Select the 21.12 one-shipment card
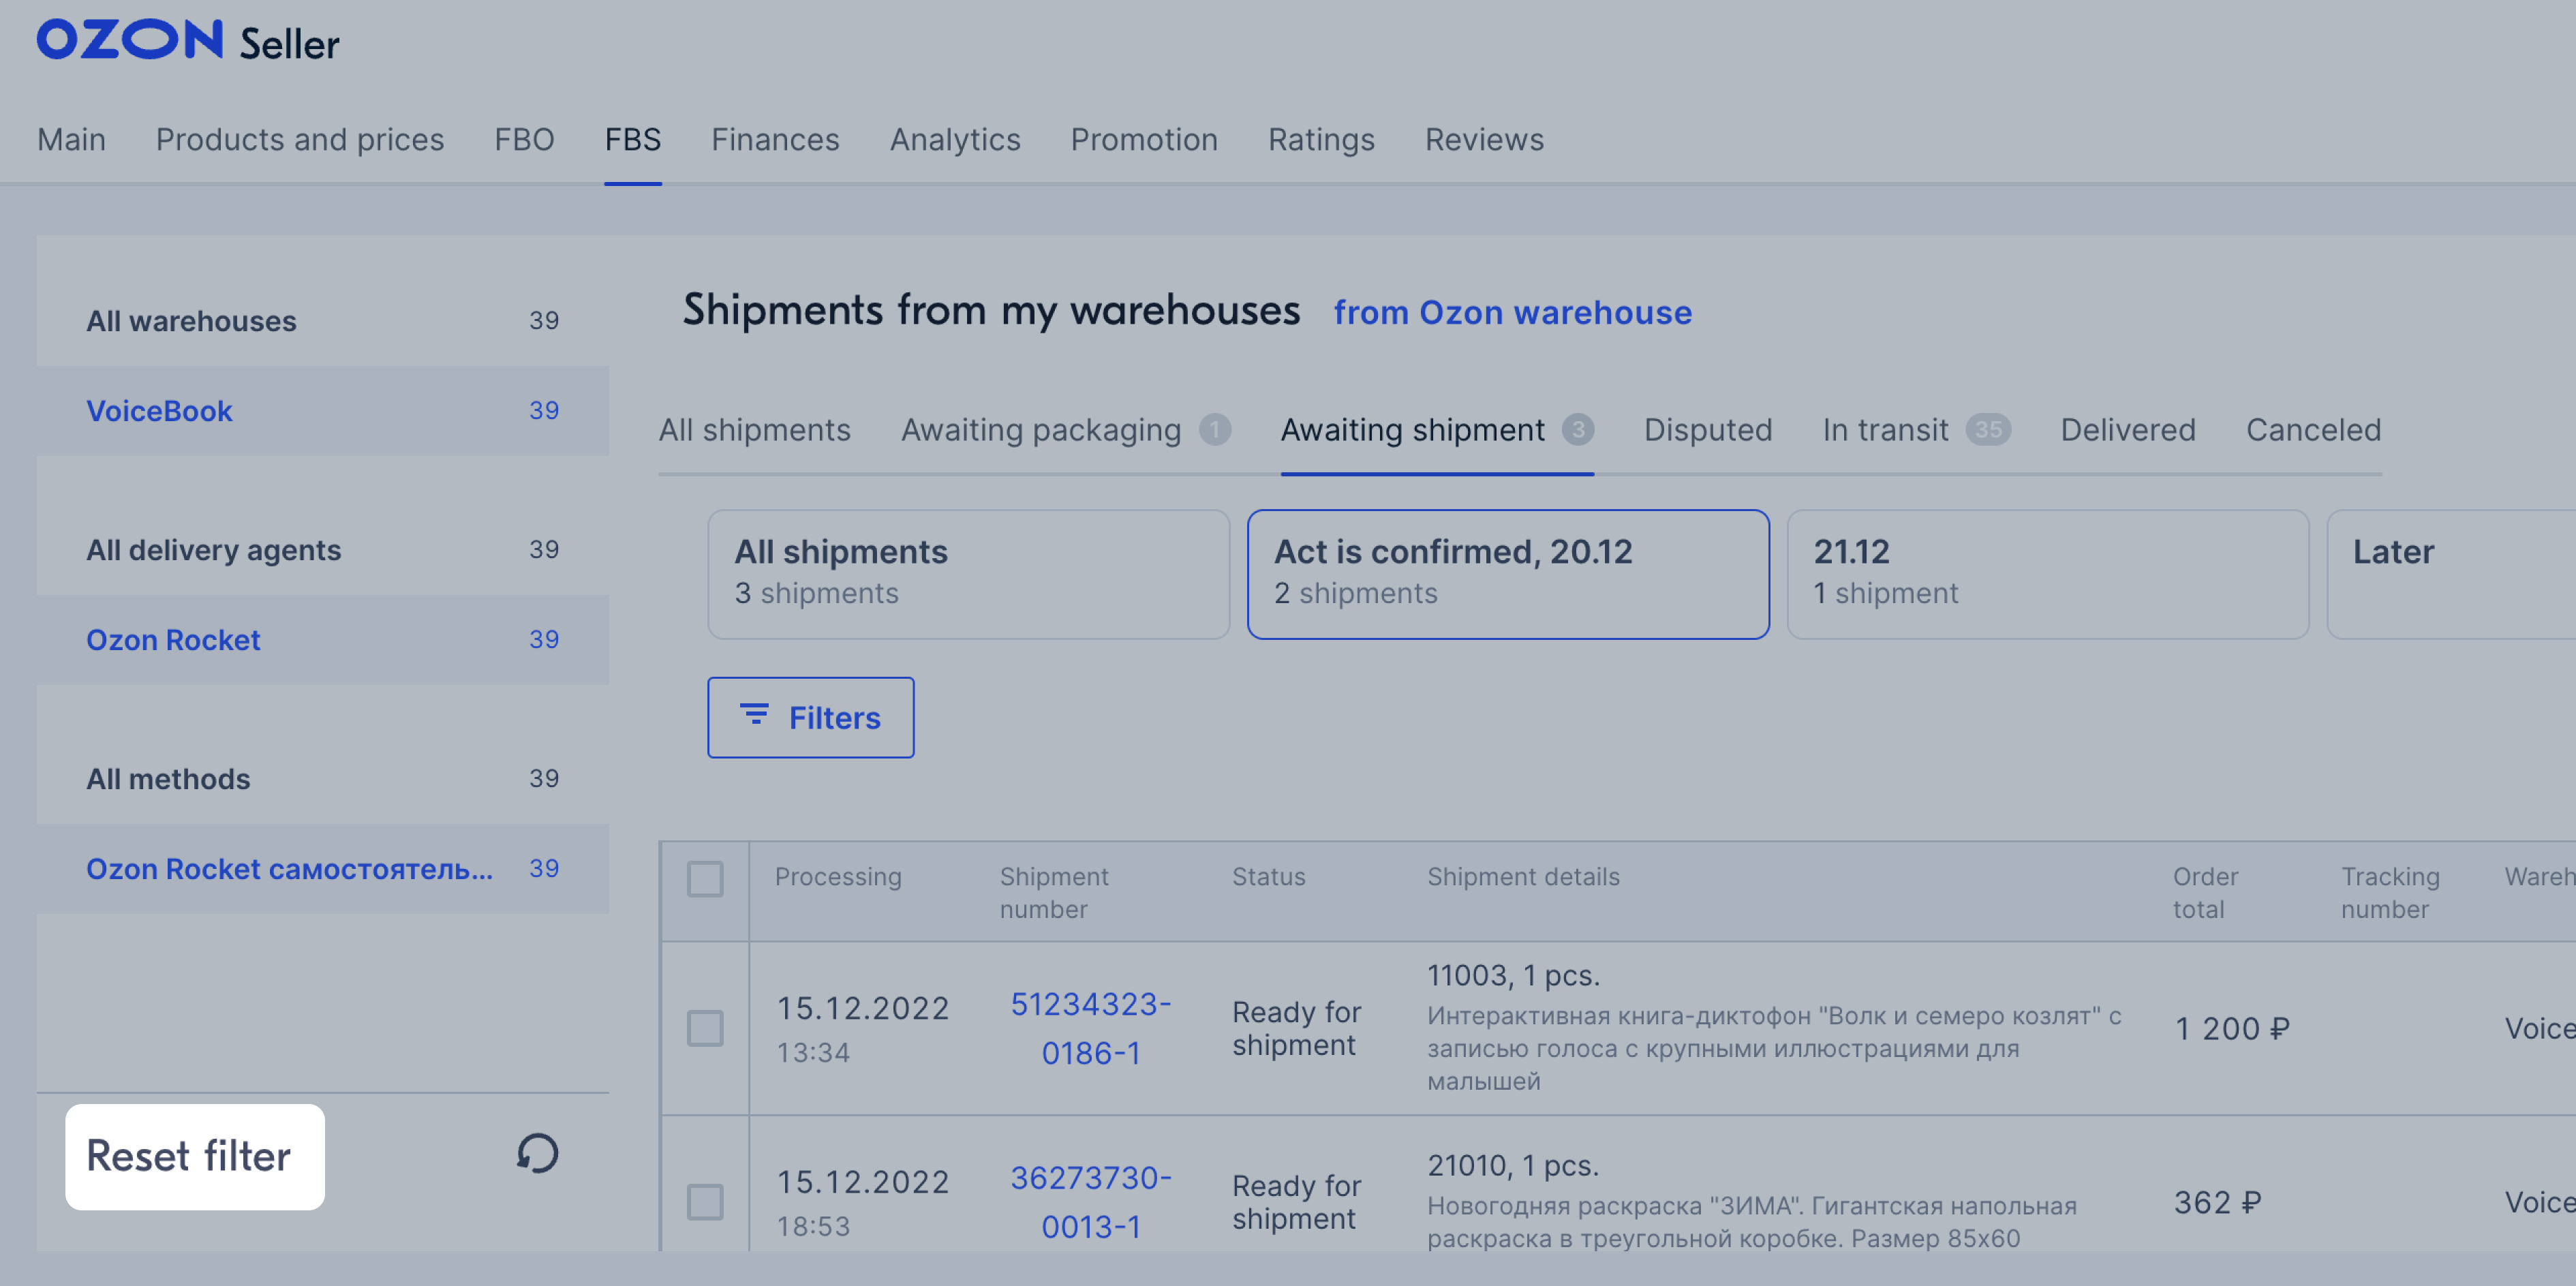This screenshot has height=1286, width=2576. (x=2047, y=574)
